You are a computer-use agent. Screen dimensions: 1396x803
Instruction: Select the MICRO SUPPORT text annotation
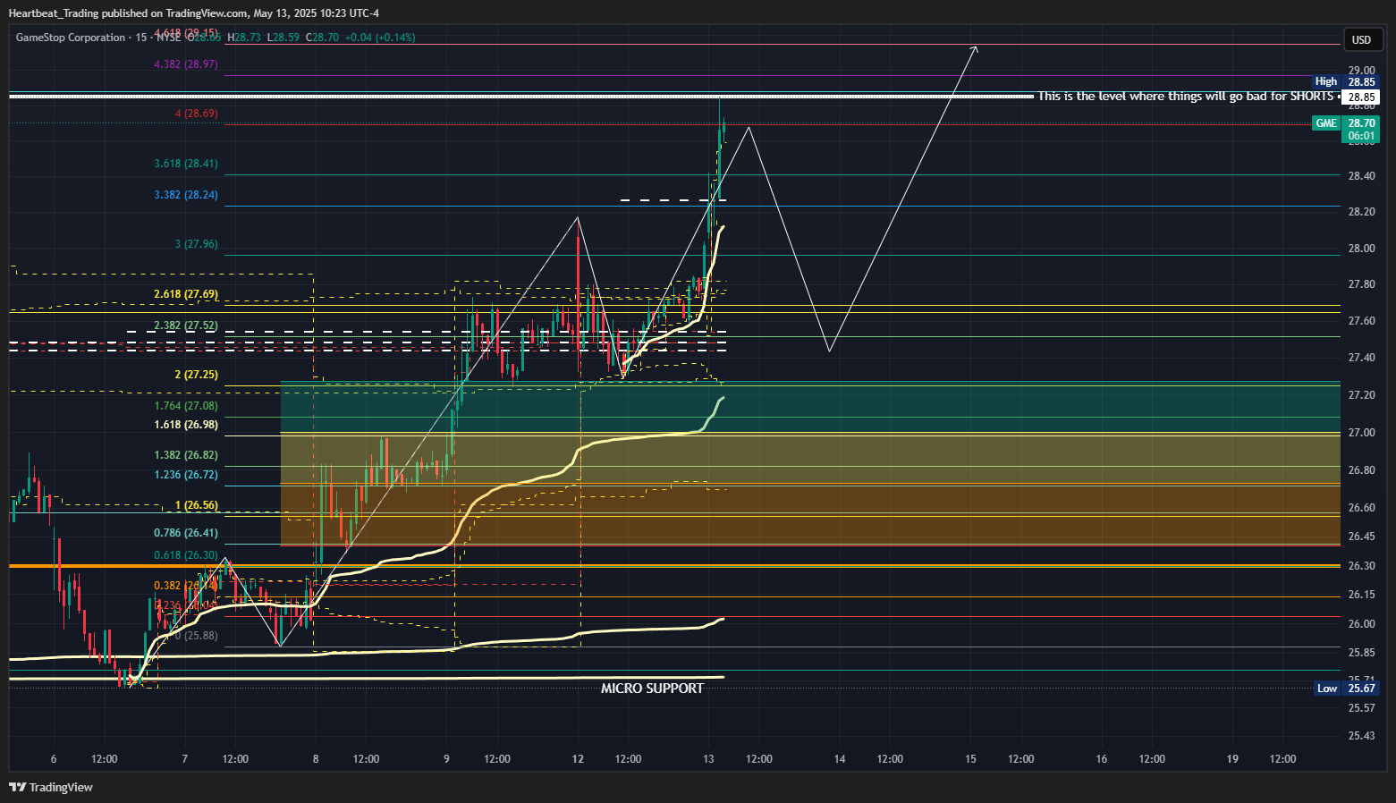(x=652, y=689)
